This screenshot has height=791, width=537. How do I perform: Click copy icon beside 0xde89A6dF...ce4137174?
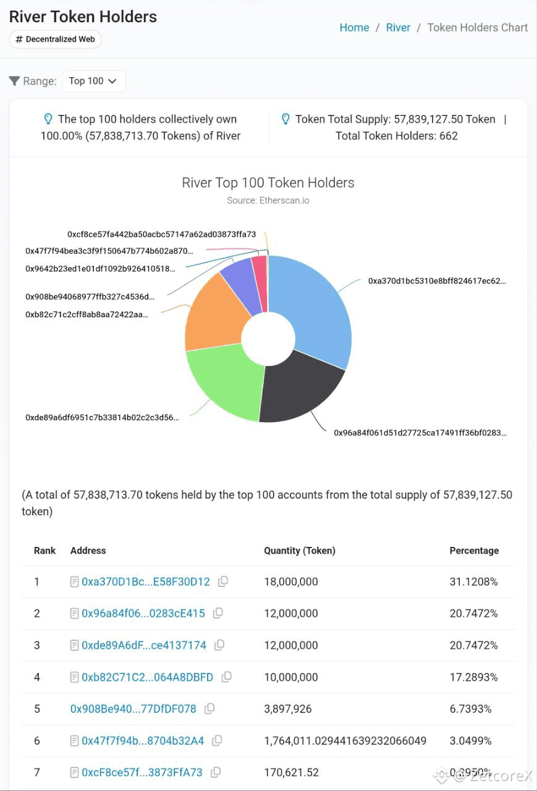point(219,645)
